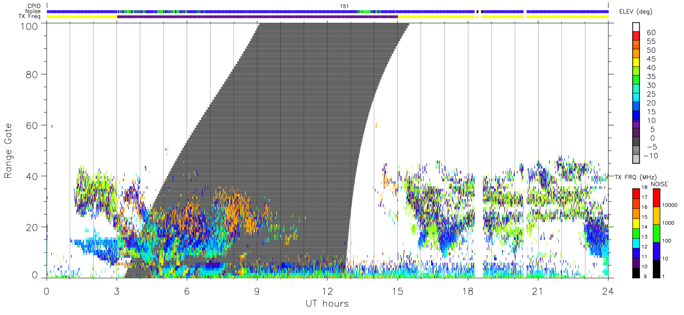The height and width of the screenshot is (315, 684).
Task: Click the CPID value '151'
Action: click(x=344, y=6)
